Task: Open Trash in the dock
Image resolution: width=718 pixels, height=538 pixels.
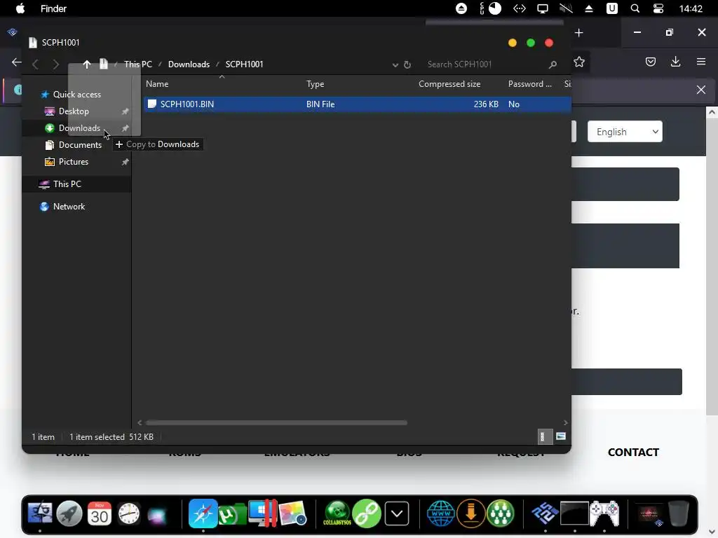Action: click(679, 513)
